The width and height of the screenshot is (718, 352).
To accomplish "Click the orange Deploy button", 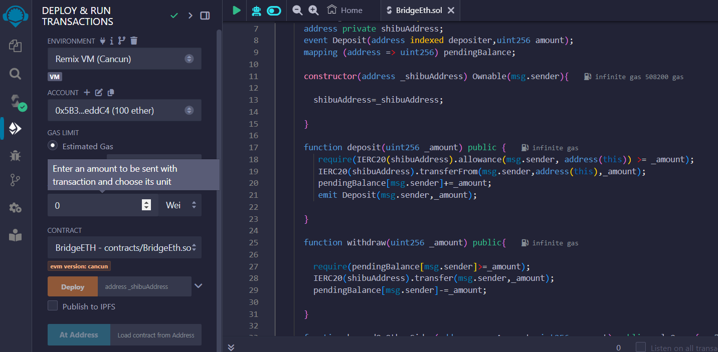I will (x=73, y=287).
